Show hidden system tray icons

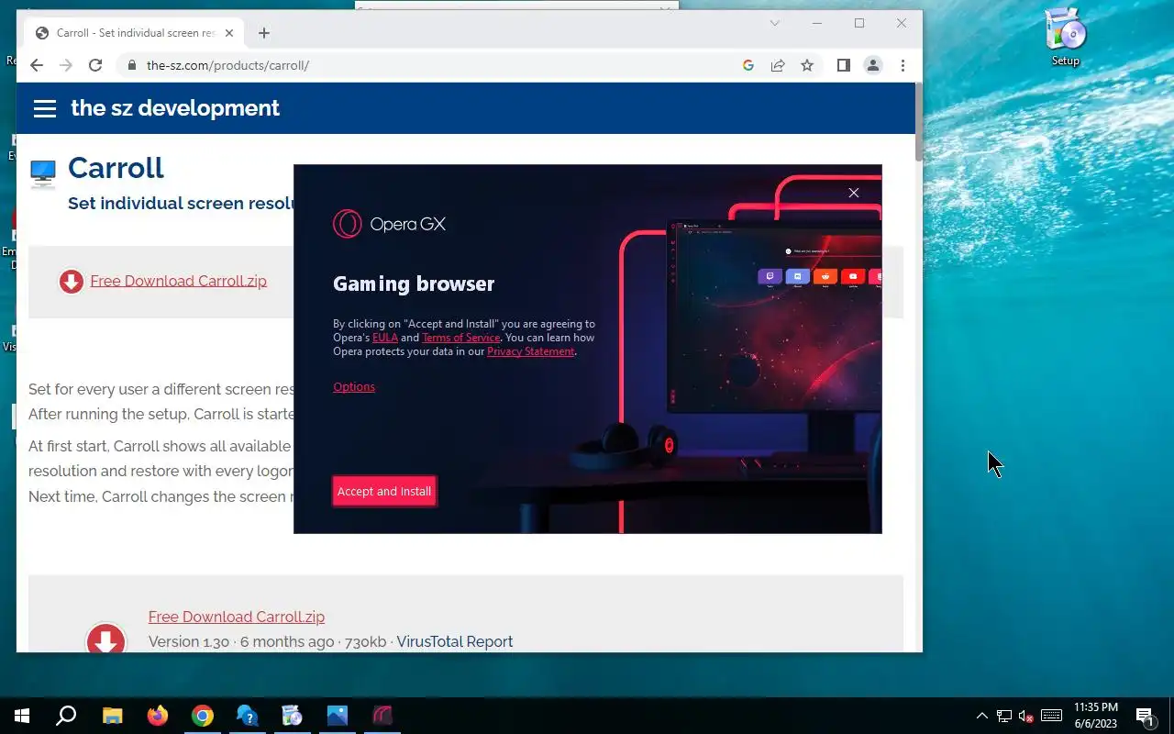(x=982, y=716)
